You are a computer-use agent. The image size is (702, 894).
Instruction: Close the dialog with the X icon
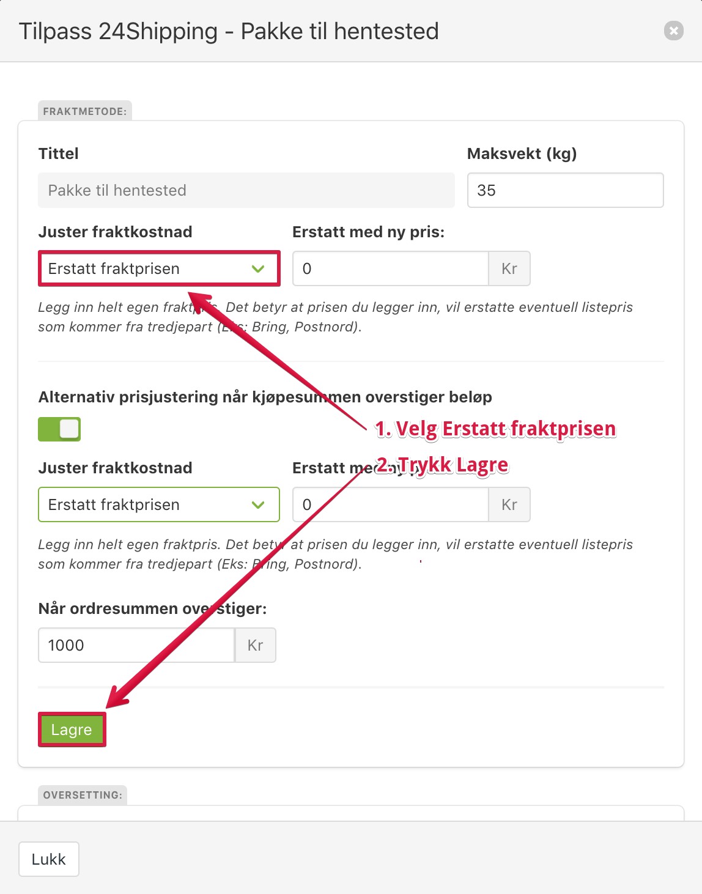[673, 31]
